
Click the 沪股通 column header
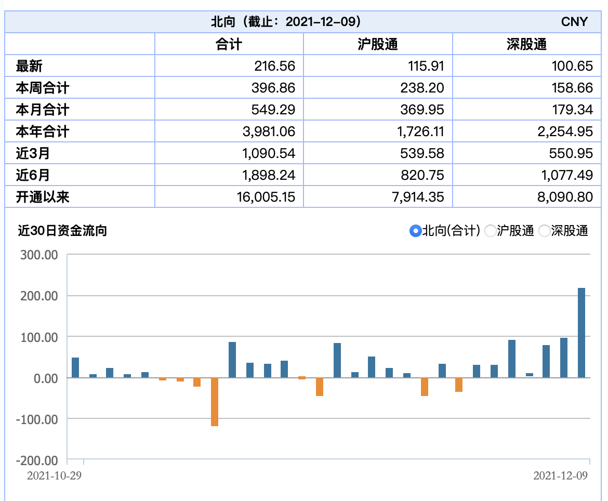378,44
